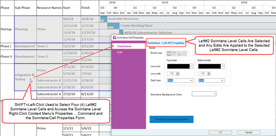Click the Resource Names column header
The image size is (276, 136).
pyautogui.click(x=49, y=8)
